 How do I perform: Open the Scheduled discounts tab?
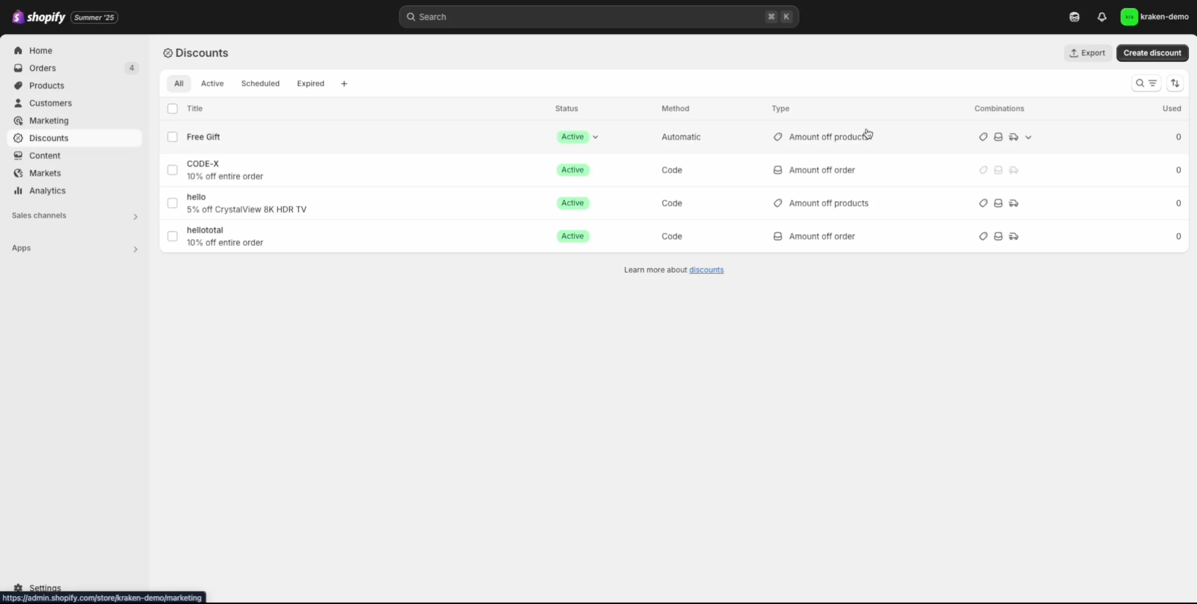pos(260,84)
